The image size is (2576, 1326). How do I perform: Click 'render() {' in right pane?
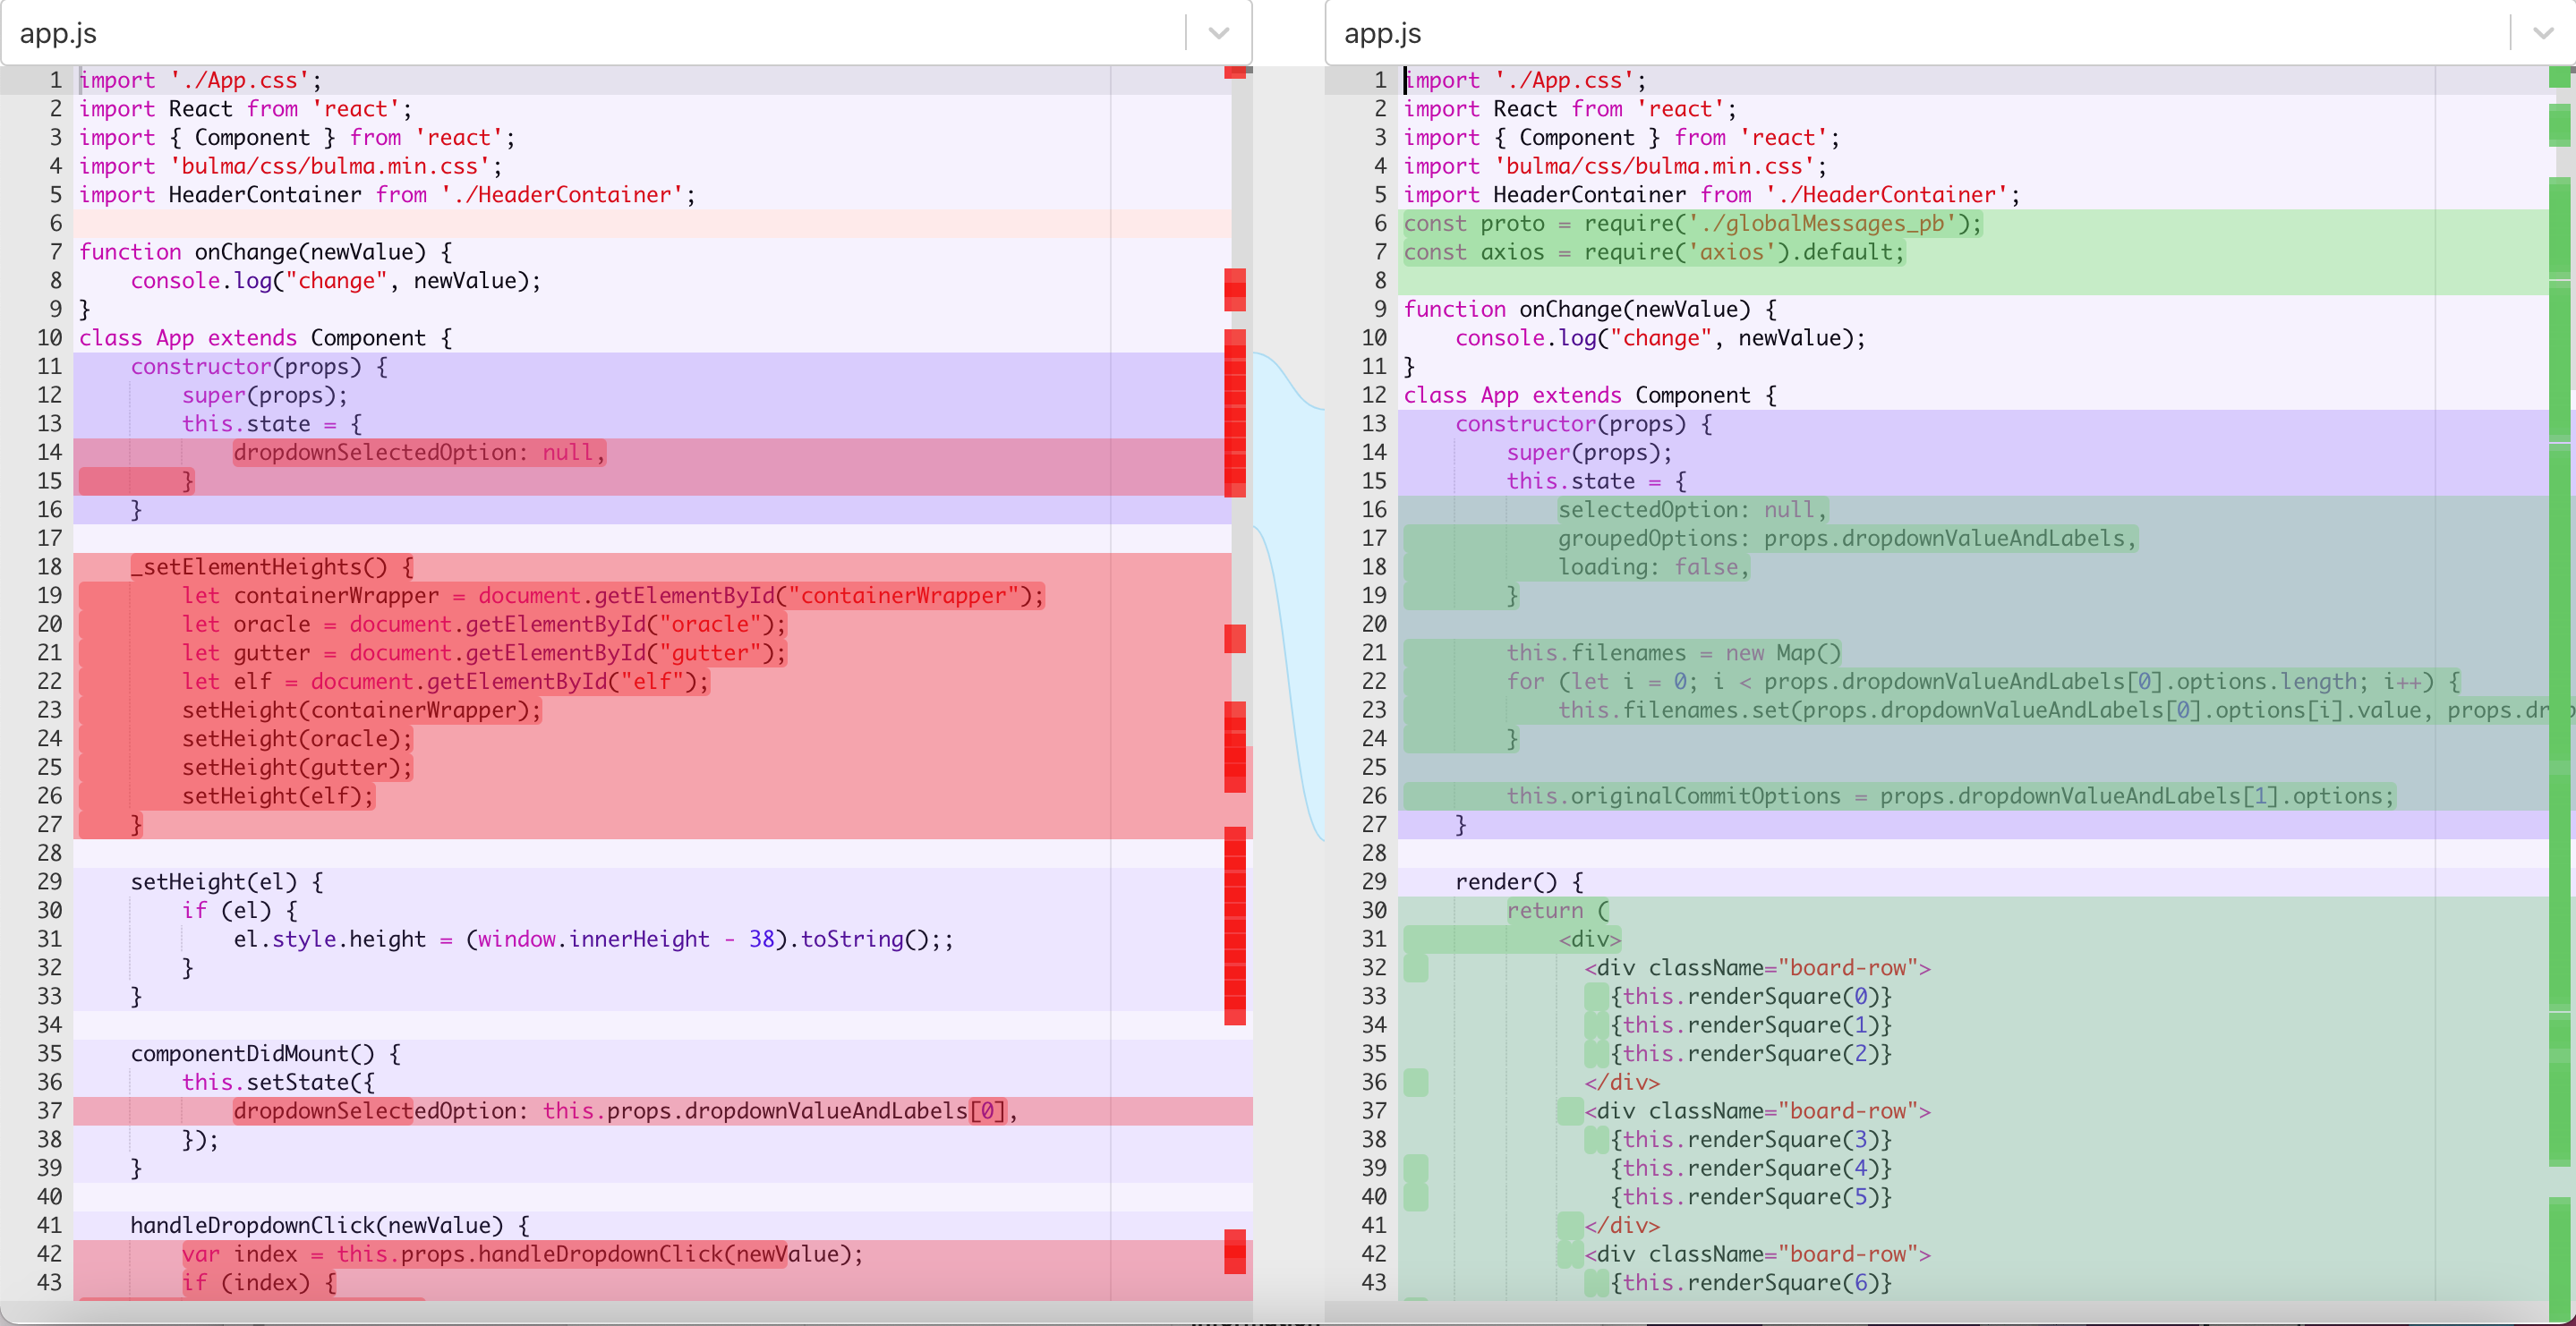pos(1519,882)
